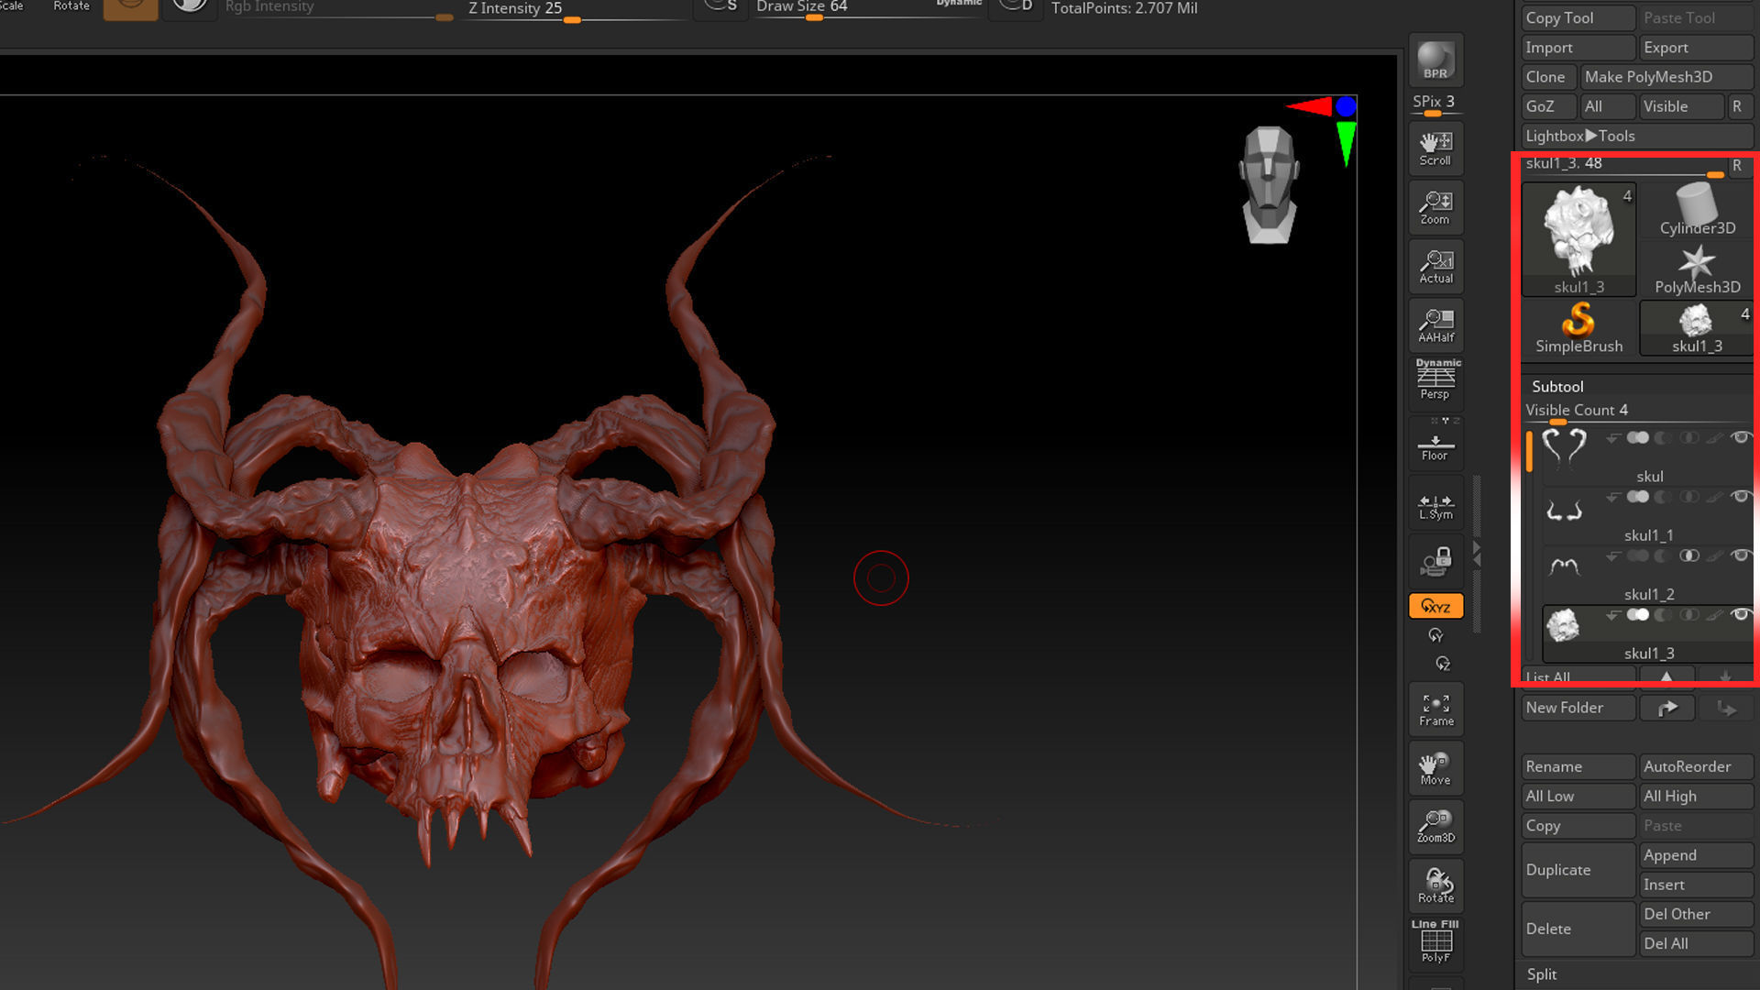Select the small skul1_3 tool thumbnail
Viewport: 1760px width, 990px height.
click(x=1697, y=328)
